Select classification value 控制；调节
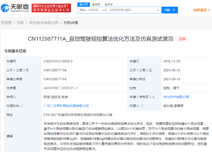The width and height of the screenshot is (212, 152). (171, 88)
